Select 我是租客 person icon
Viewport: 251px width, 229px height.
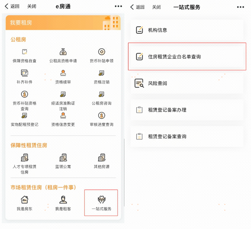pos(63,200)
